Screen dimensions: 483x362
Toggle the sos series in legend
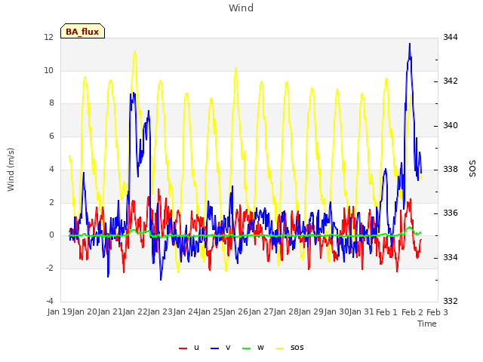[289, 348]
